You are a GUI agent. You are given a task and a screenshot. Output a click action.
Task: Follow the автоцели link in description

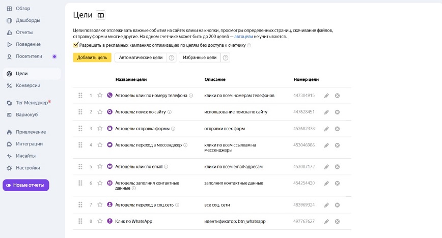243,37
